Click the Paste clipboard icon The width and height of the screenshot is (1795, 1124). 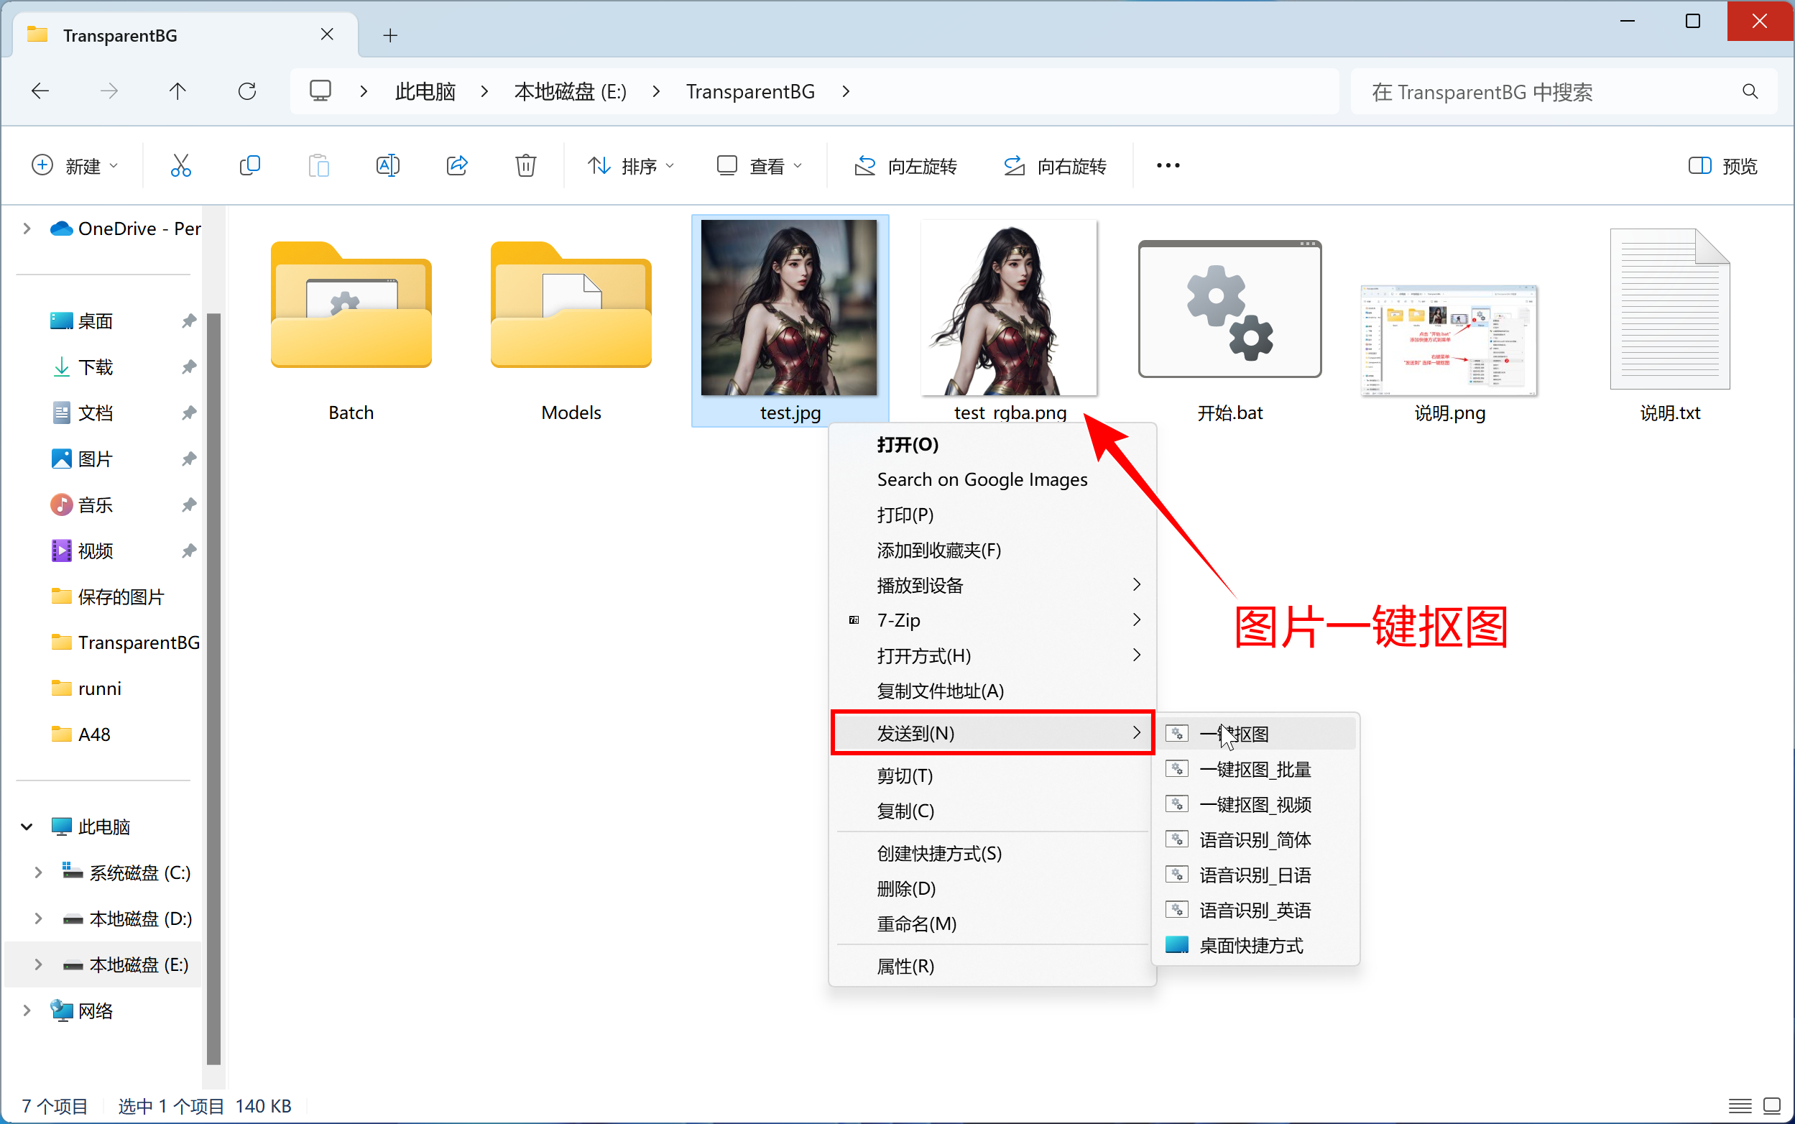[319, 165]
